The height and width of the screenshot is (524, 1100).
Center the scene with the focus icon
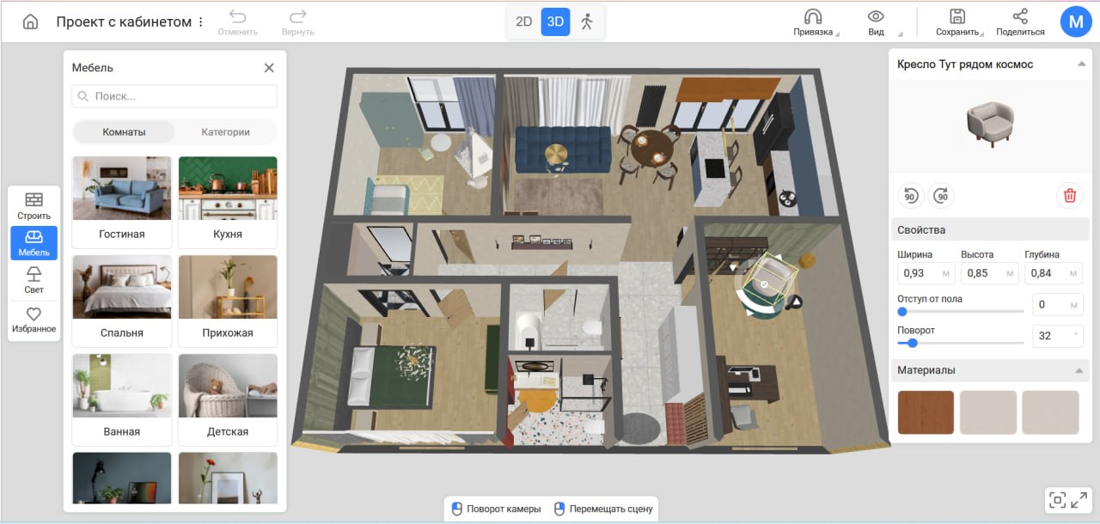(x=1058, y=499)
